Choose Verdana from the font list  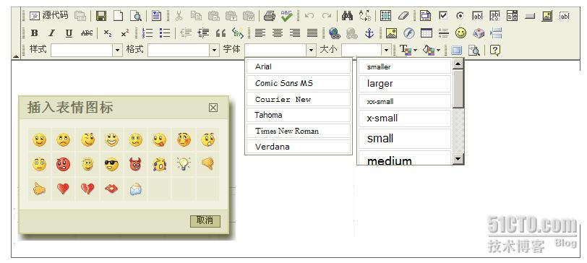click(299, 147)
